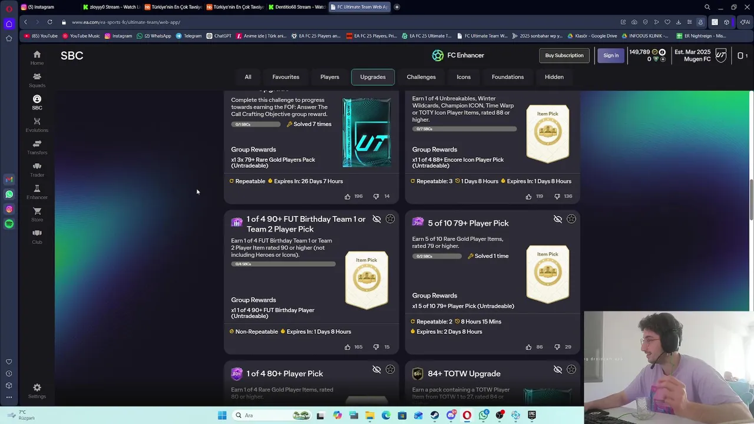754x424 pixels.
Task: Click the 0/2 SBCs progress bar
Action: click(x=437, y=256)
